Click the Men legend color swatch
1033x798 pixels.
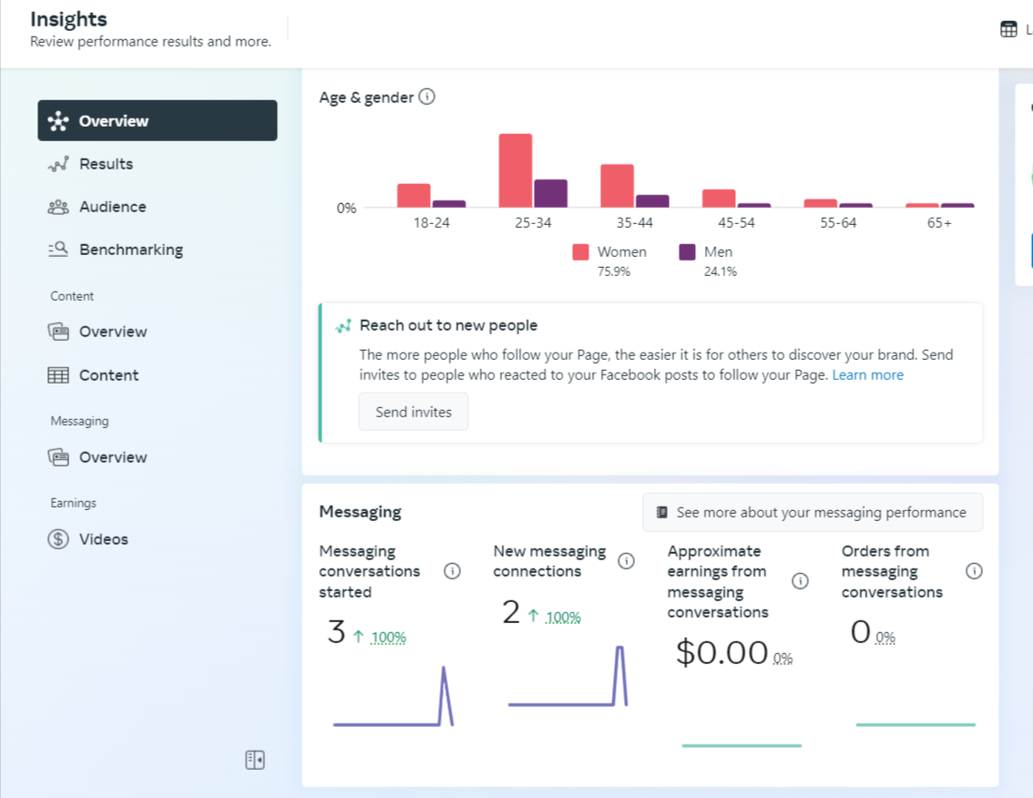(688, 252)
